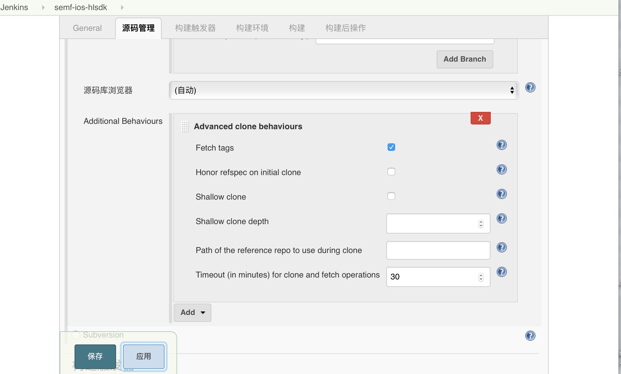
Task: Enable the Shallow clone checkbox
Action: click(x=391, y=196)
